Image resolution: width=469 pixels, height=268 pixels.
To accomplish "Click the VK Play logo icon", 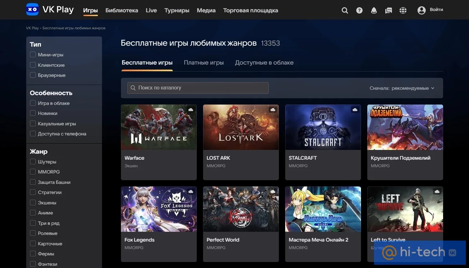I will pyautogui.click(x=32, y=9).
